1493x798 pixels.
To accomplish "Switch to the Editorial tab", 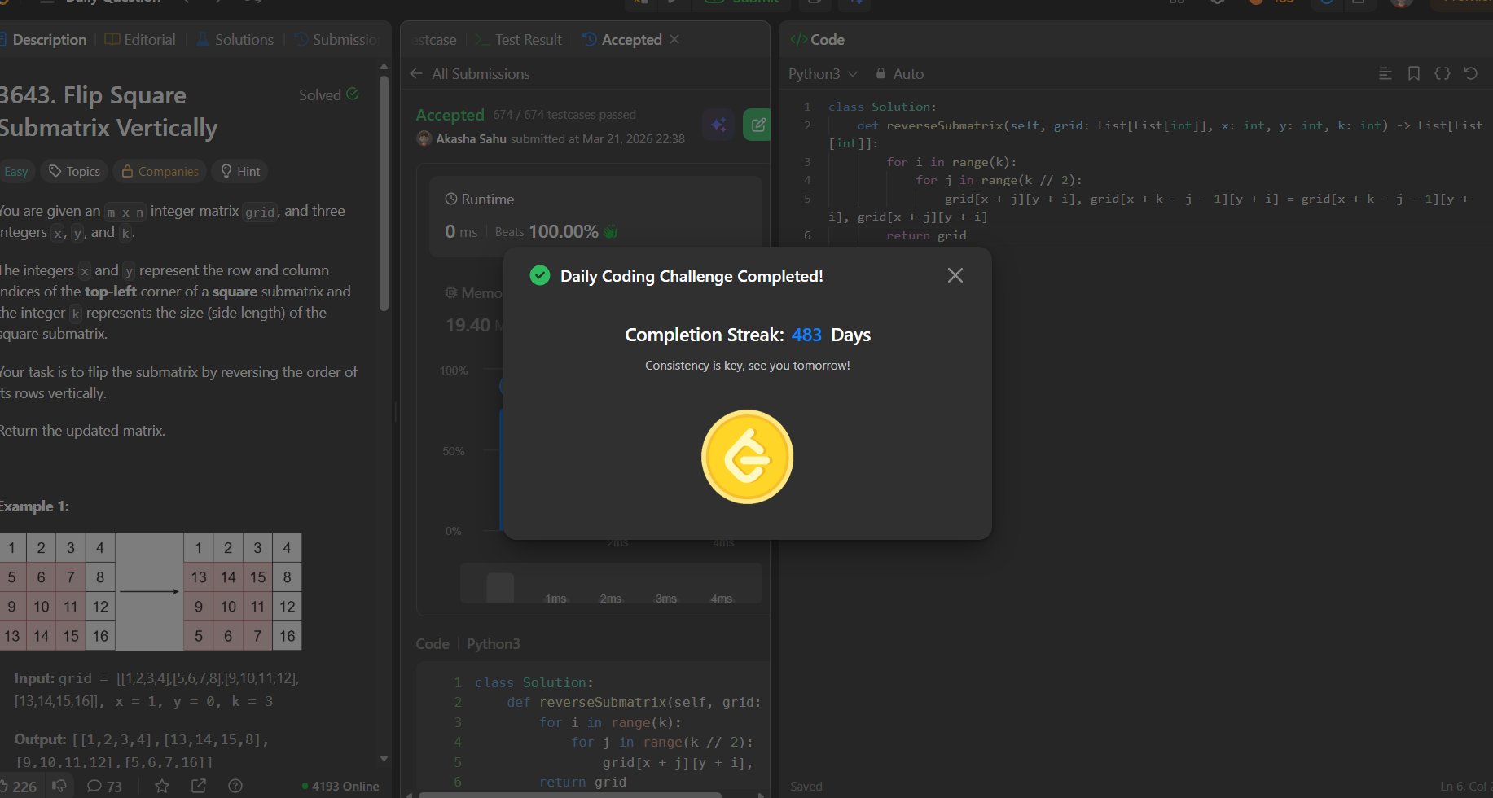I will coord(140,40).
